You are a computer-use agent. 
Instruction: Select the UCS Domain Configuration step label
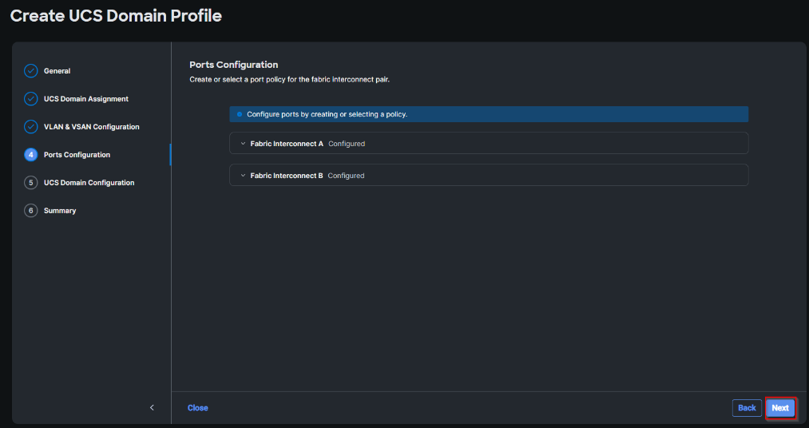[x=89, y=183]
